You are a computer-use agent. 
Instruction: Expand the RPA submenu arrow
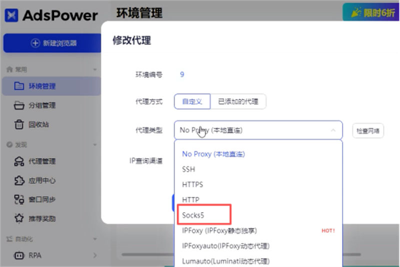(x=95, y=256)
